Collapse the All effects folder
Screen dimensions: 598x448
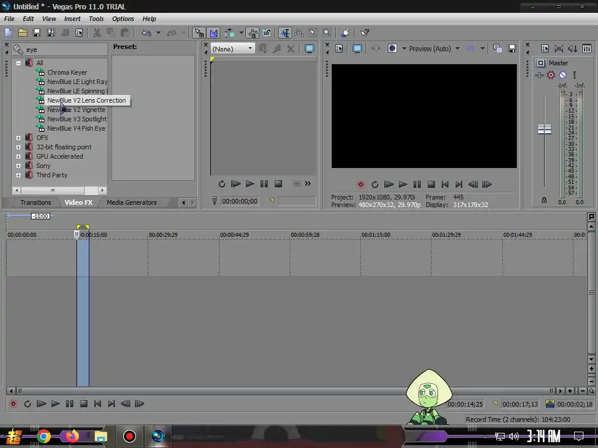(18, 63)
